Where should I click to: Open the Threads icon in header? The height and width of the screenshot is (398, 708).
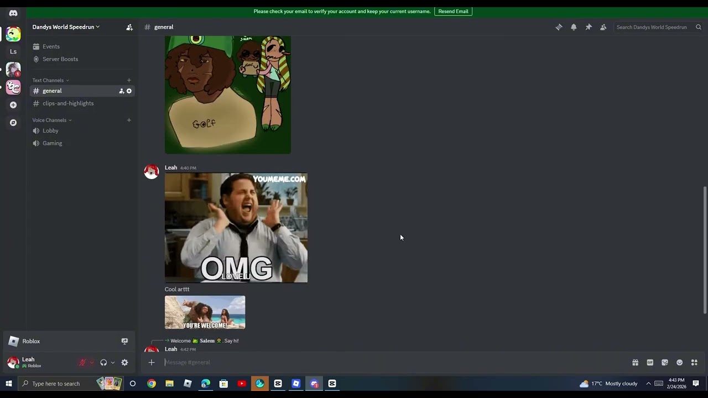pos(559,27)
